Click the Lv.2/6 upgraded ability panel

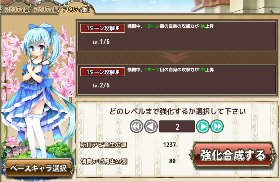point(177,80)
